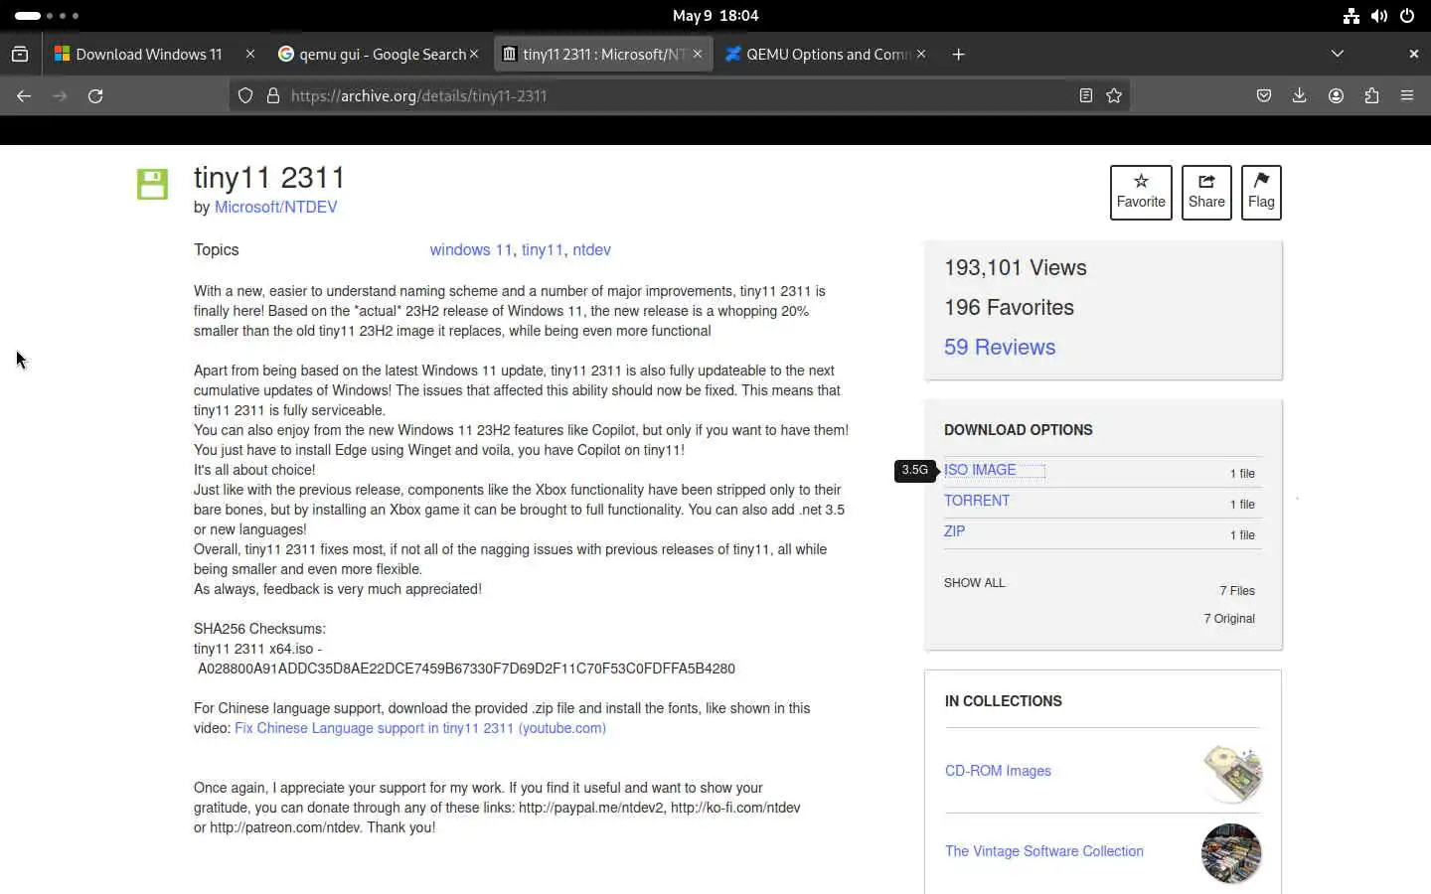1431x894 pixels.
Task: Click the 193,101 Views text
Action: [x=1016, y=267]
